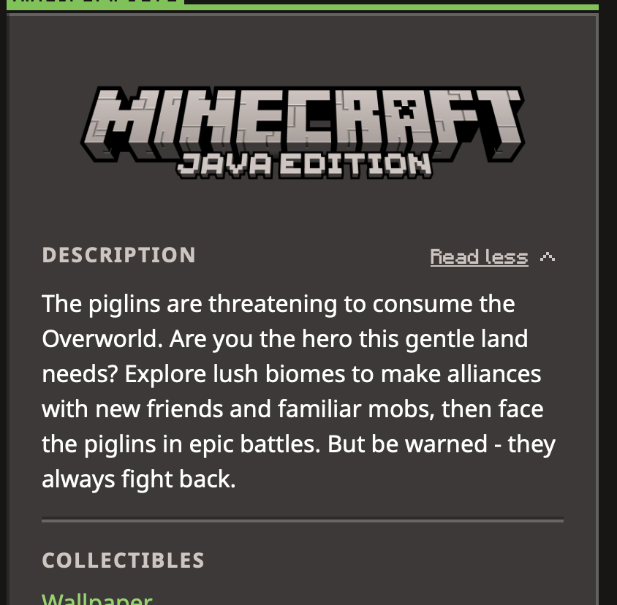Click the first description line about piglins

click(279, 304)
